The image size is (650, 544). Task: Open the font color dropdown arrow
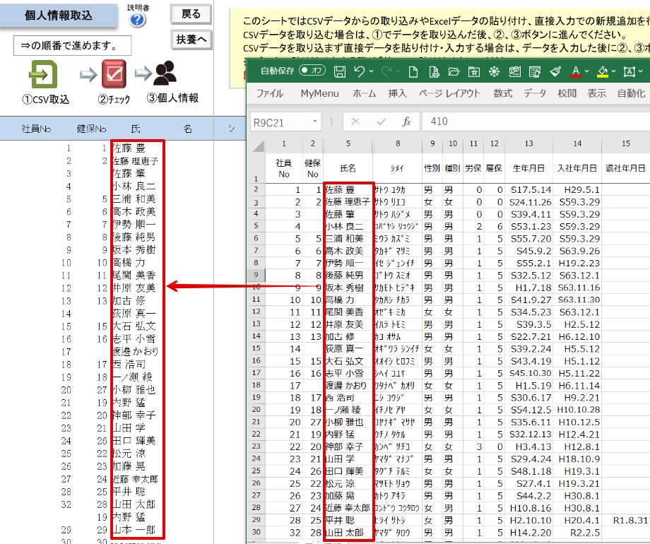point(586,71)
